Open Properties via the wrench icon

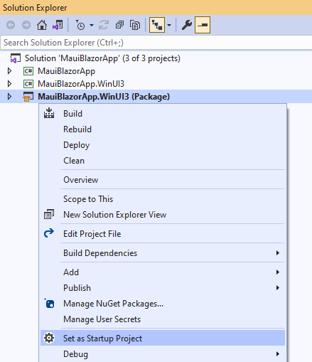[x=187, y=25]
